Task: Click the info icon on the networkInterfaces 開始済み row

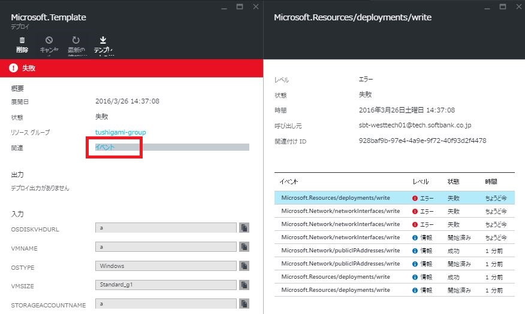Action: tap(415, 237)
